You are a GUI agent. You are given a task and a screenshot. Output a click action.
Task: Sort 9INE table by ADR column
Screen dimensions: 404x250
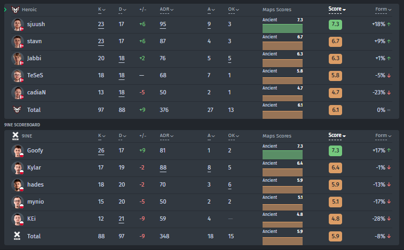167,136
